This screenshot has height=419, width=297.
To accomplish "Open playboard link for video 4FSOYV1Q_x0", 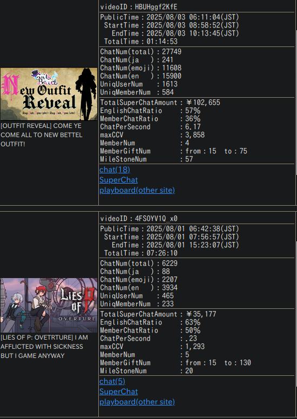I will tap(137, 402).
